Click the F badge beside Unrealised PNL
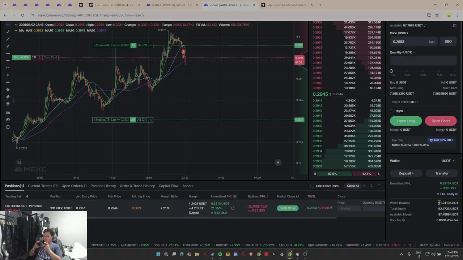The image size is (463, 260). coord(235,196)
